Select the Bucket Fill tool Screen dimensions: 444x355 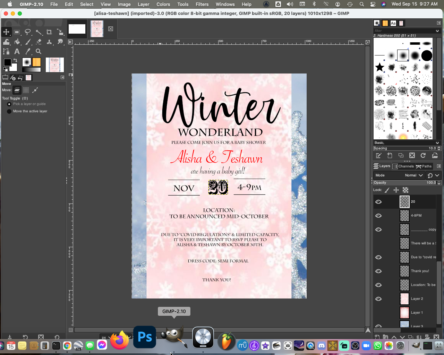(x=17, y=42)
